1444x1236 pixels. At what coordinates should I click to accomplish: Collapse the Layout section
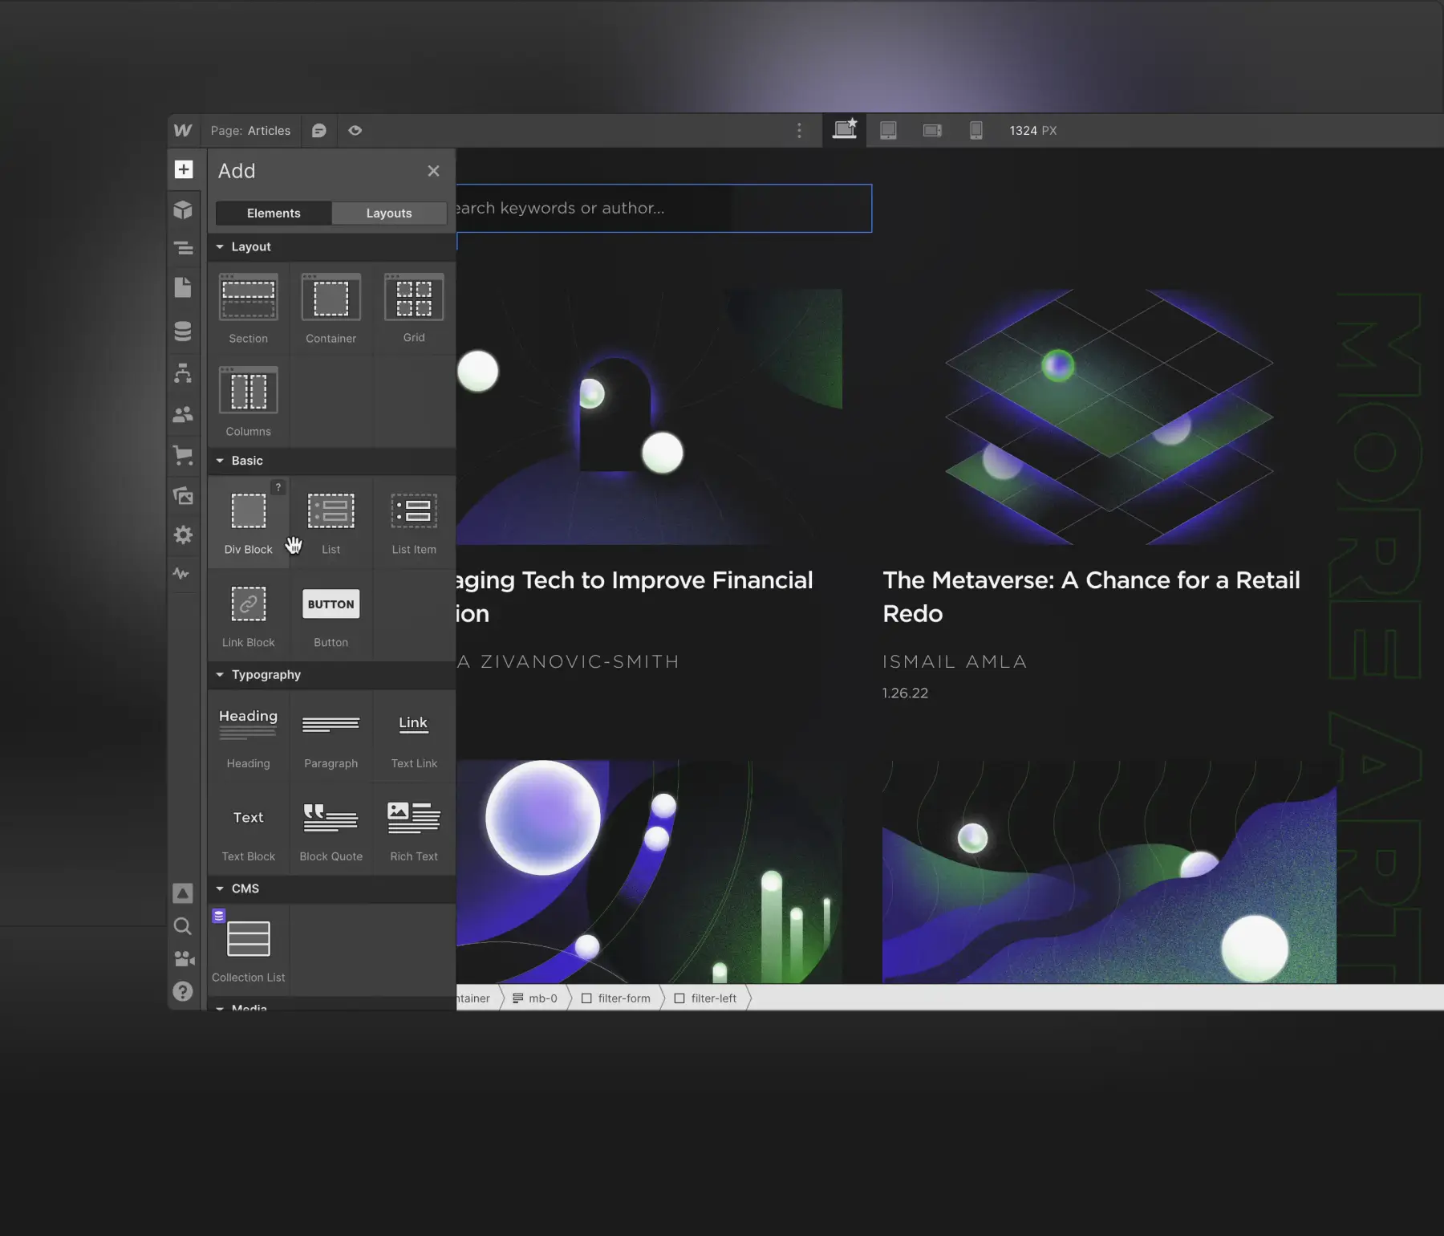tap(220, 246)
